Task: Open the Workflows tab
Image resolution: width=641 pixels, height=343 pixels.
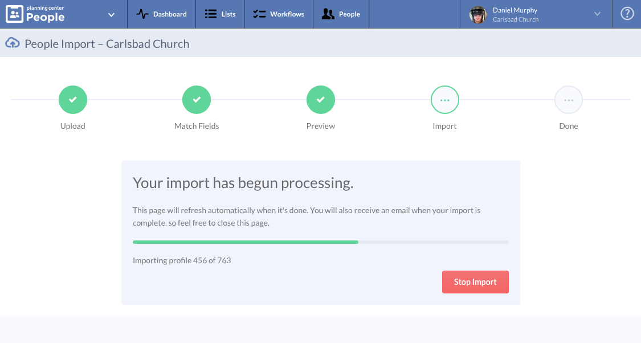Action: coord(279,14)
